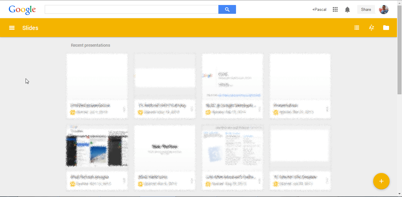Focus the Google search text field
402x197 pixels.
(x=132, y=9)
